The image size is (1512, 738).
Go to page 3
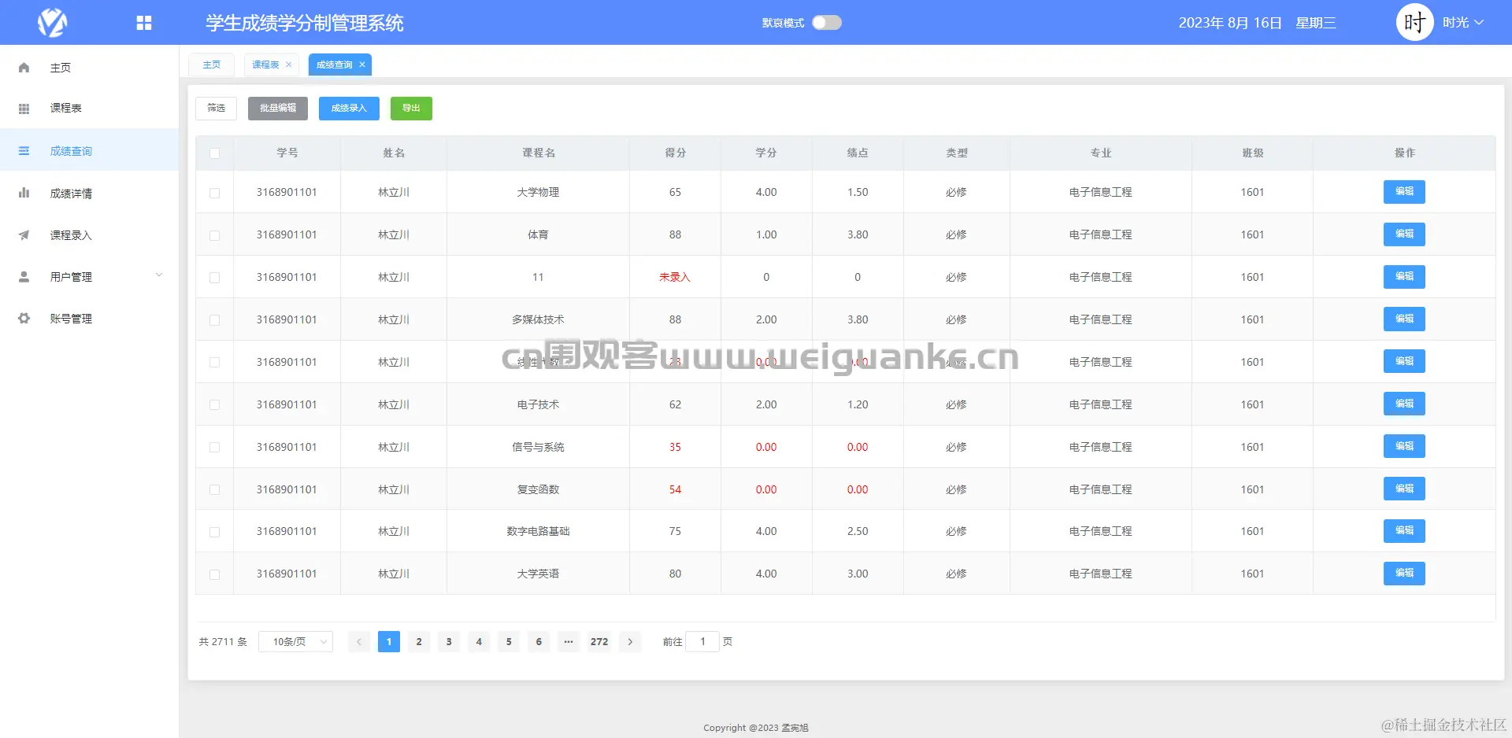click(x=449, y=642)
